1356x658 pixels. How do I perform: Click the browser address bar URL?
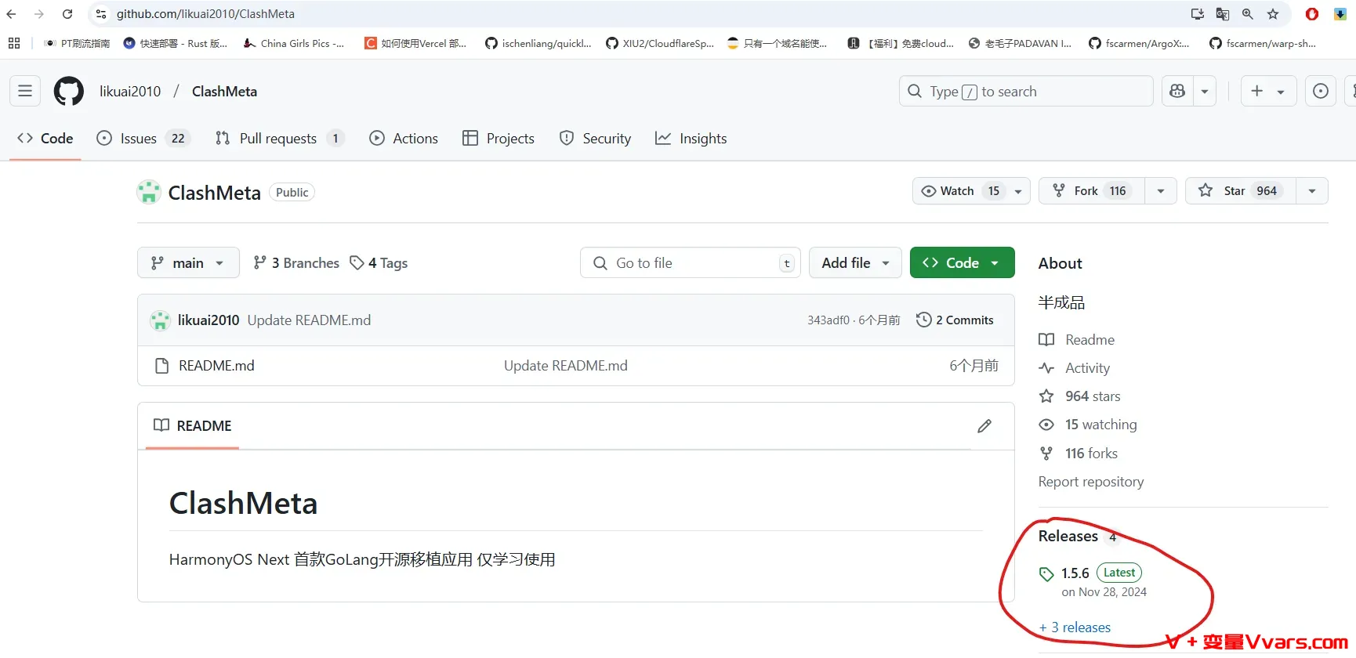[x=206, y=14]
